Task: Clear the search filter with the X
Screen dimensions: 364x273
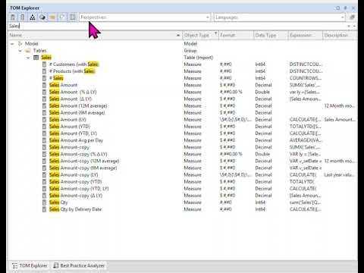Action: 349,26
